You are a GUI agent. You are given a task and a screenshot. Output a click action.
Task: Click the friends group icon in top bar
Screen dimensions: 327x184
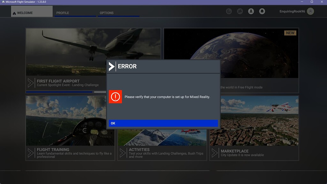pyautogui.click(x=240, y=11)
